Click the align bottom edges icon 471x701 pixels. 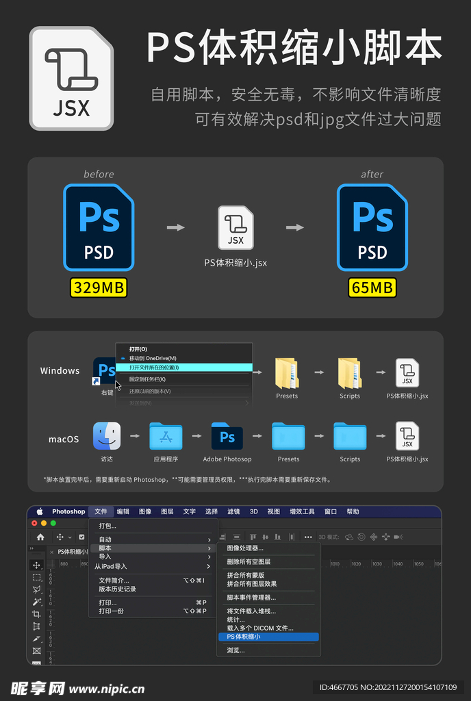tap(277, 537)
